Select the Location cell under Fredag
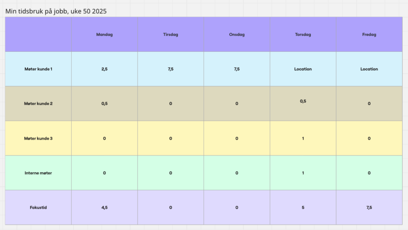Image resolution: width=408 pixels, height=230 pixels. point(369,69)
